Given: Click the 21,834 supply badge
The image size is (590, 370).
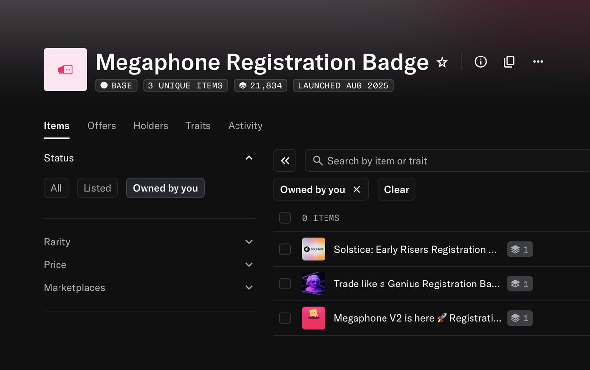Looking at the screenshot, I should pos(260,85).
